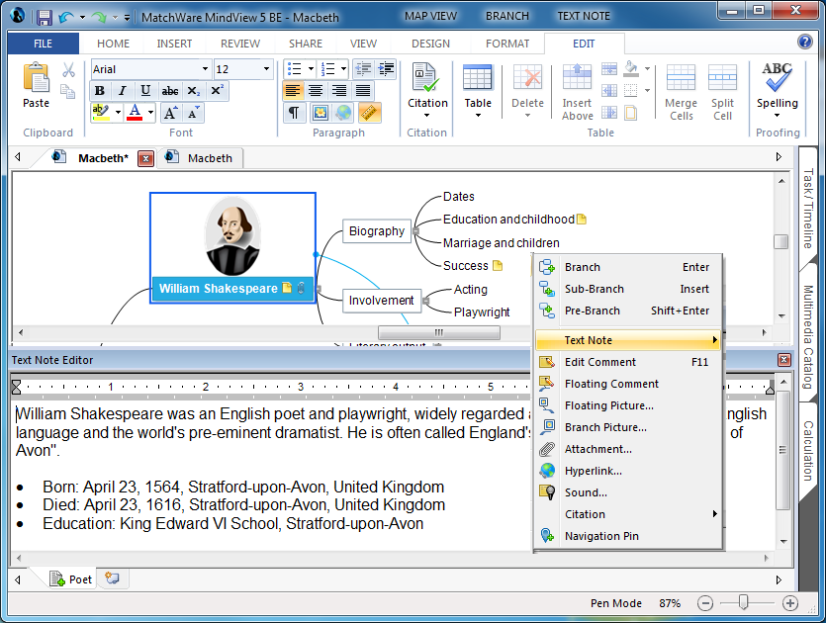Viewport: 826px width, 623px height.
Task: Click the map view horizontal scrollbar thumb
Action: pos(439,333)
